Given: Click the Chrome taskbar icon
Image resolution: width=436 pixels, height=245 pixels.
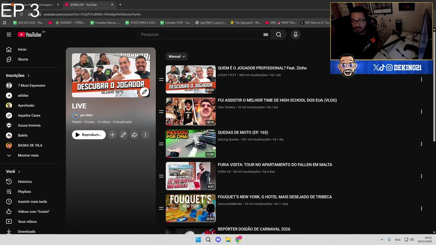Looking at the screenshot, I should [238, 240].
